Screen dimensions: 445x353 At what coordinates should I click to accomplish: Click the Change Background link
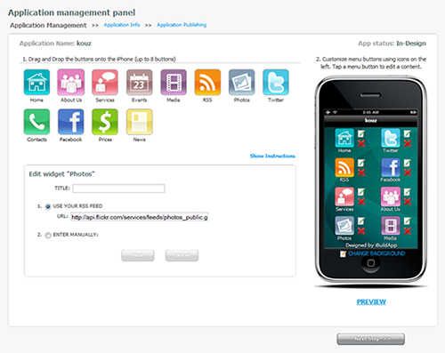(376, 253)
